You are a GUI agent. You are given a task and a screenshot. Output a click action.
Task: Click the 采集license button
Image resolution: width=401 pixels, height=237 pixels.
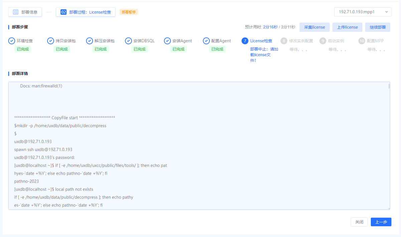314,27
